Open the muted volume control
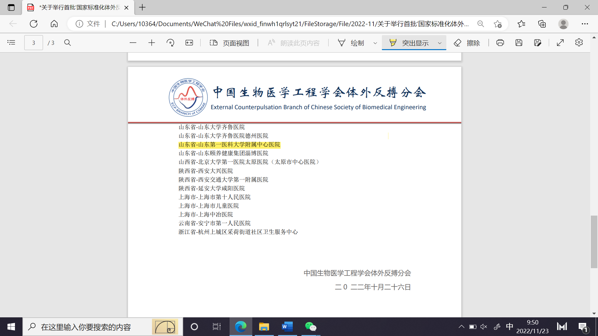 (484, 327)
